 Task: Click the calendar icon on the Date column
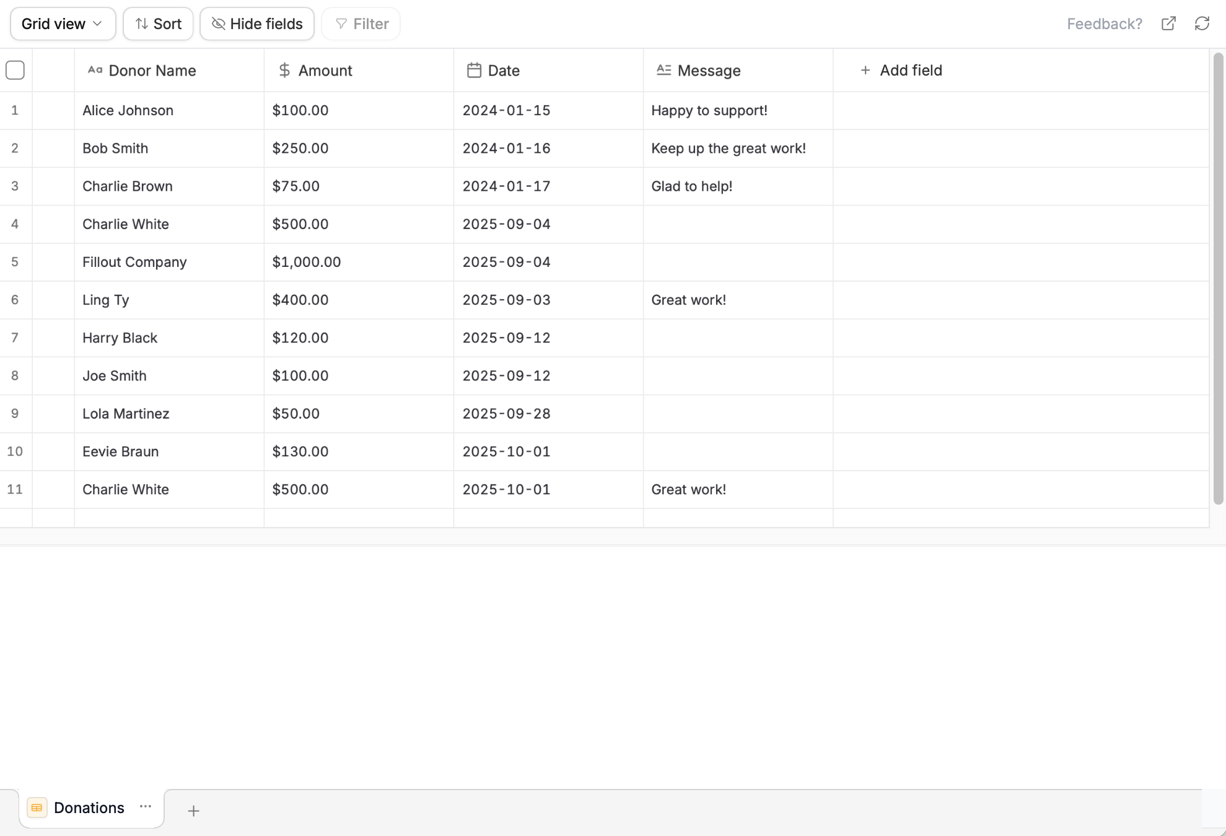(474, 70)
